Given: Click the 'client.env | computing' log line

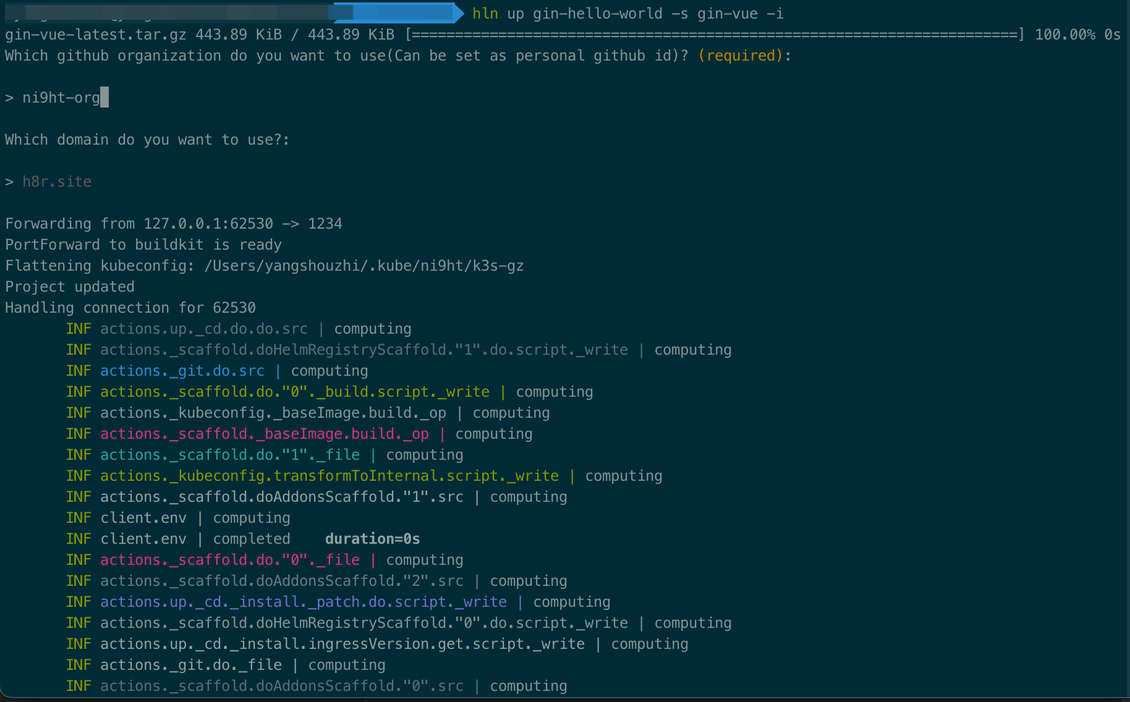Looking at the screenshot, I should point(178,518).
